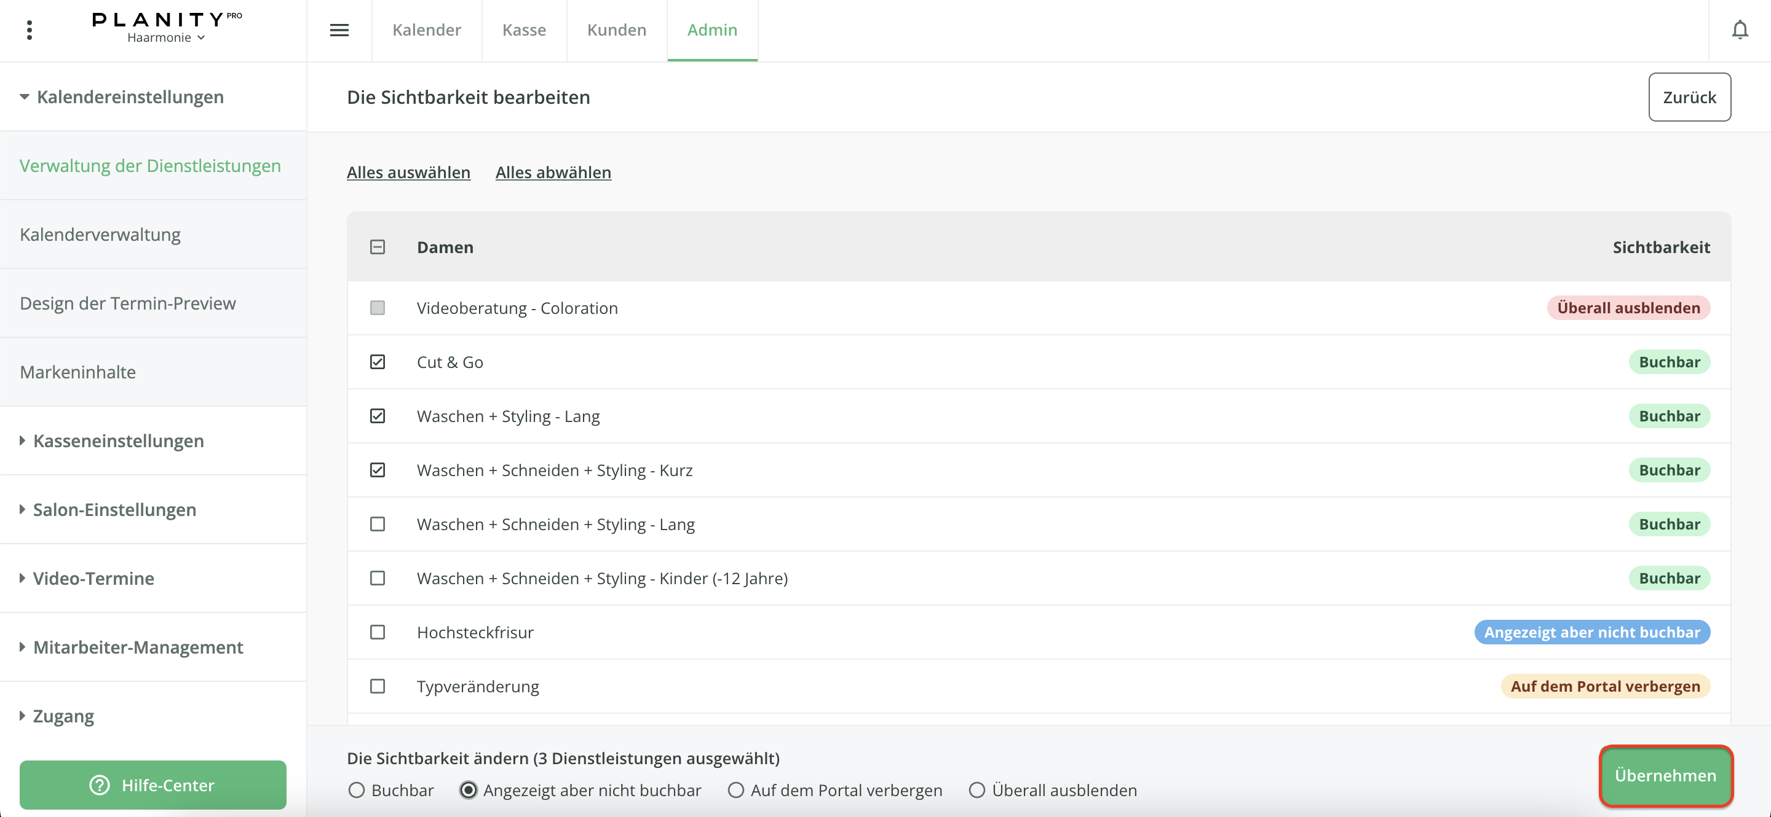Switch to the Kalender tab

coord(426,30)
